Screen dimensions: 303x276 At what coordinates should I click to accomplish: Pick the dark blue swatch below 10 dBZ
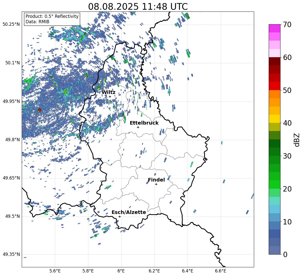coord(275,234)
